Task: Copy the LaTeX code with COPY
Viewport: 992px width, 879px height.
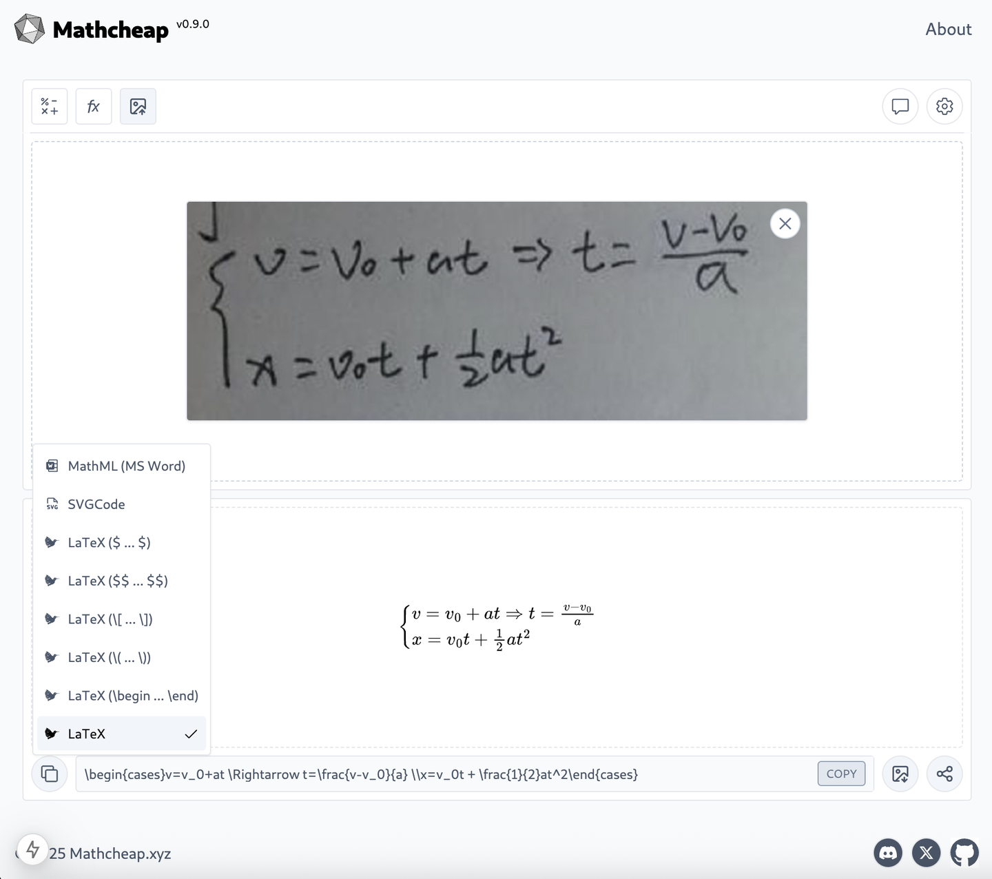Action: pyautogui.click(x=841, y=774)
